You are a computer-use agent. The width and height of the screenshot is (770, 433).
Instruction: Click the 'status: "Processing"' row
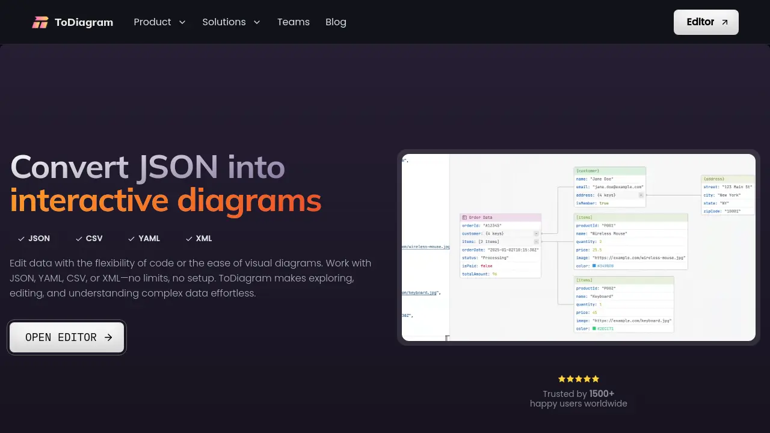500,257
